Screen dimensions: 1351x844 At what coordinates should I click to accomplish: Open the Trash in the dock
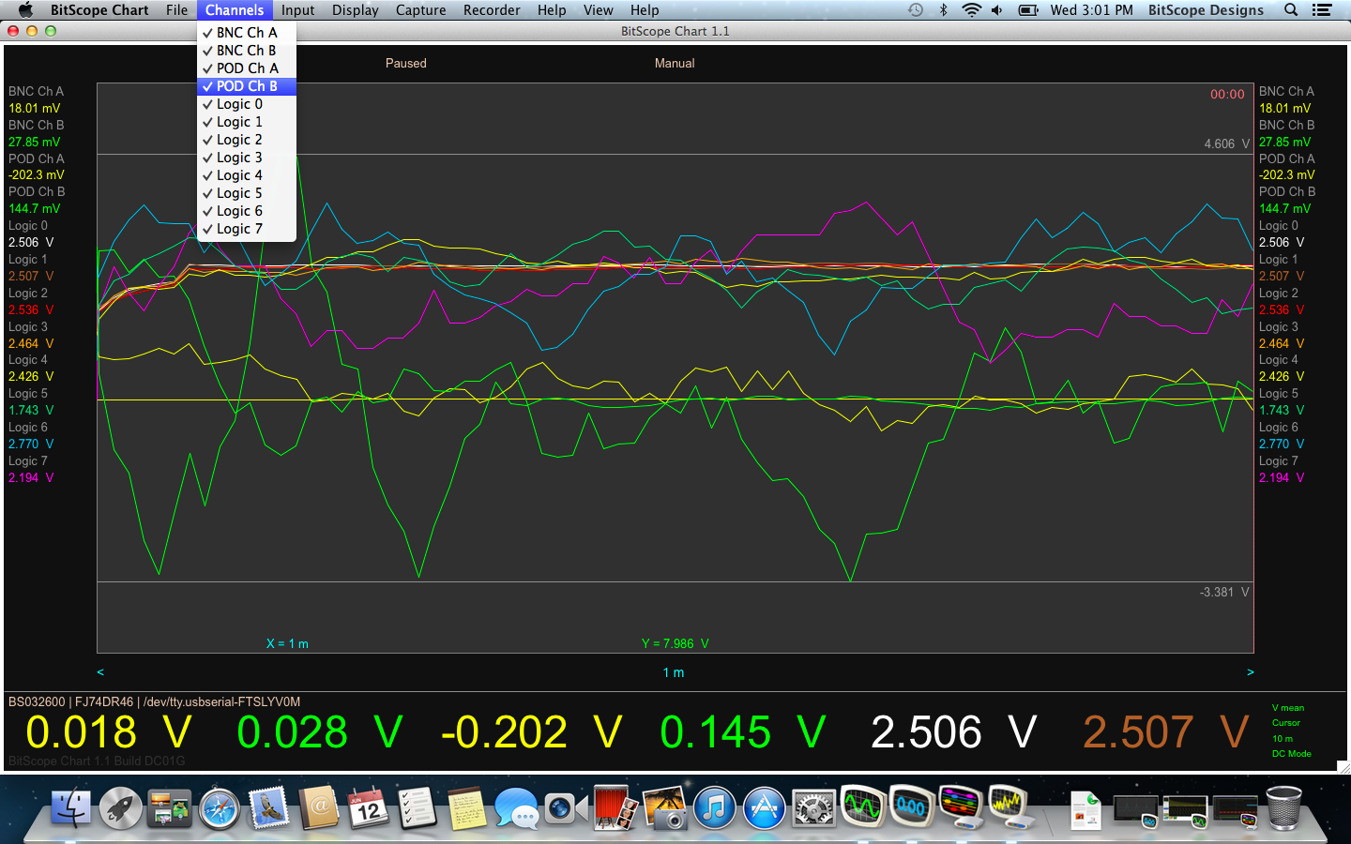[1283, 808]
